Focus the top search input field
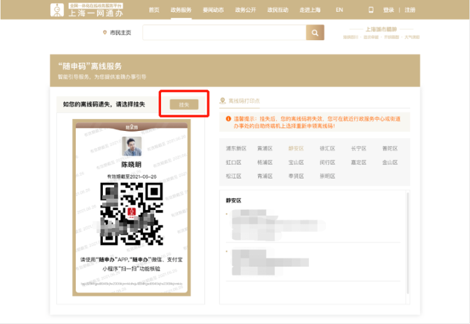This screenshot has width=470, height=324. coord(224,33)
